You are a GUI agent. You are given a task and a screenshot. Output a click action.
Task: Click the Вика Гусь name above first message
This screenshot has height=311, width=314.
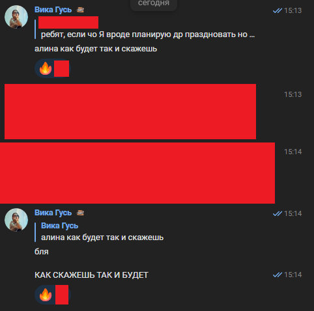click(53, 10)
